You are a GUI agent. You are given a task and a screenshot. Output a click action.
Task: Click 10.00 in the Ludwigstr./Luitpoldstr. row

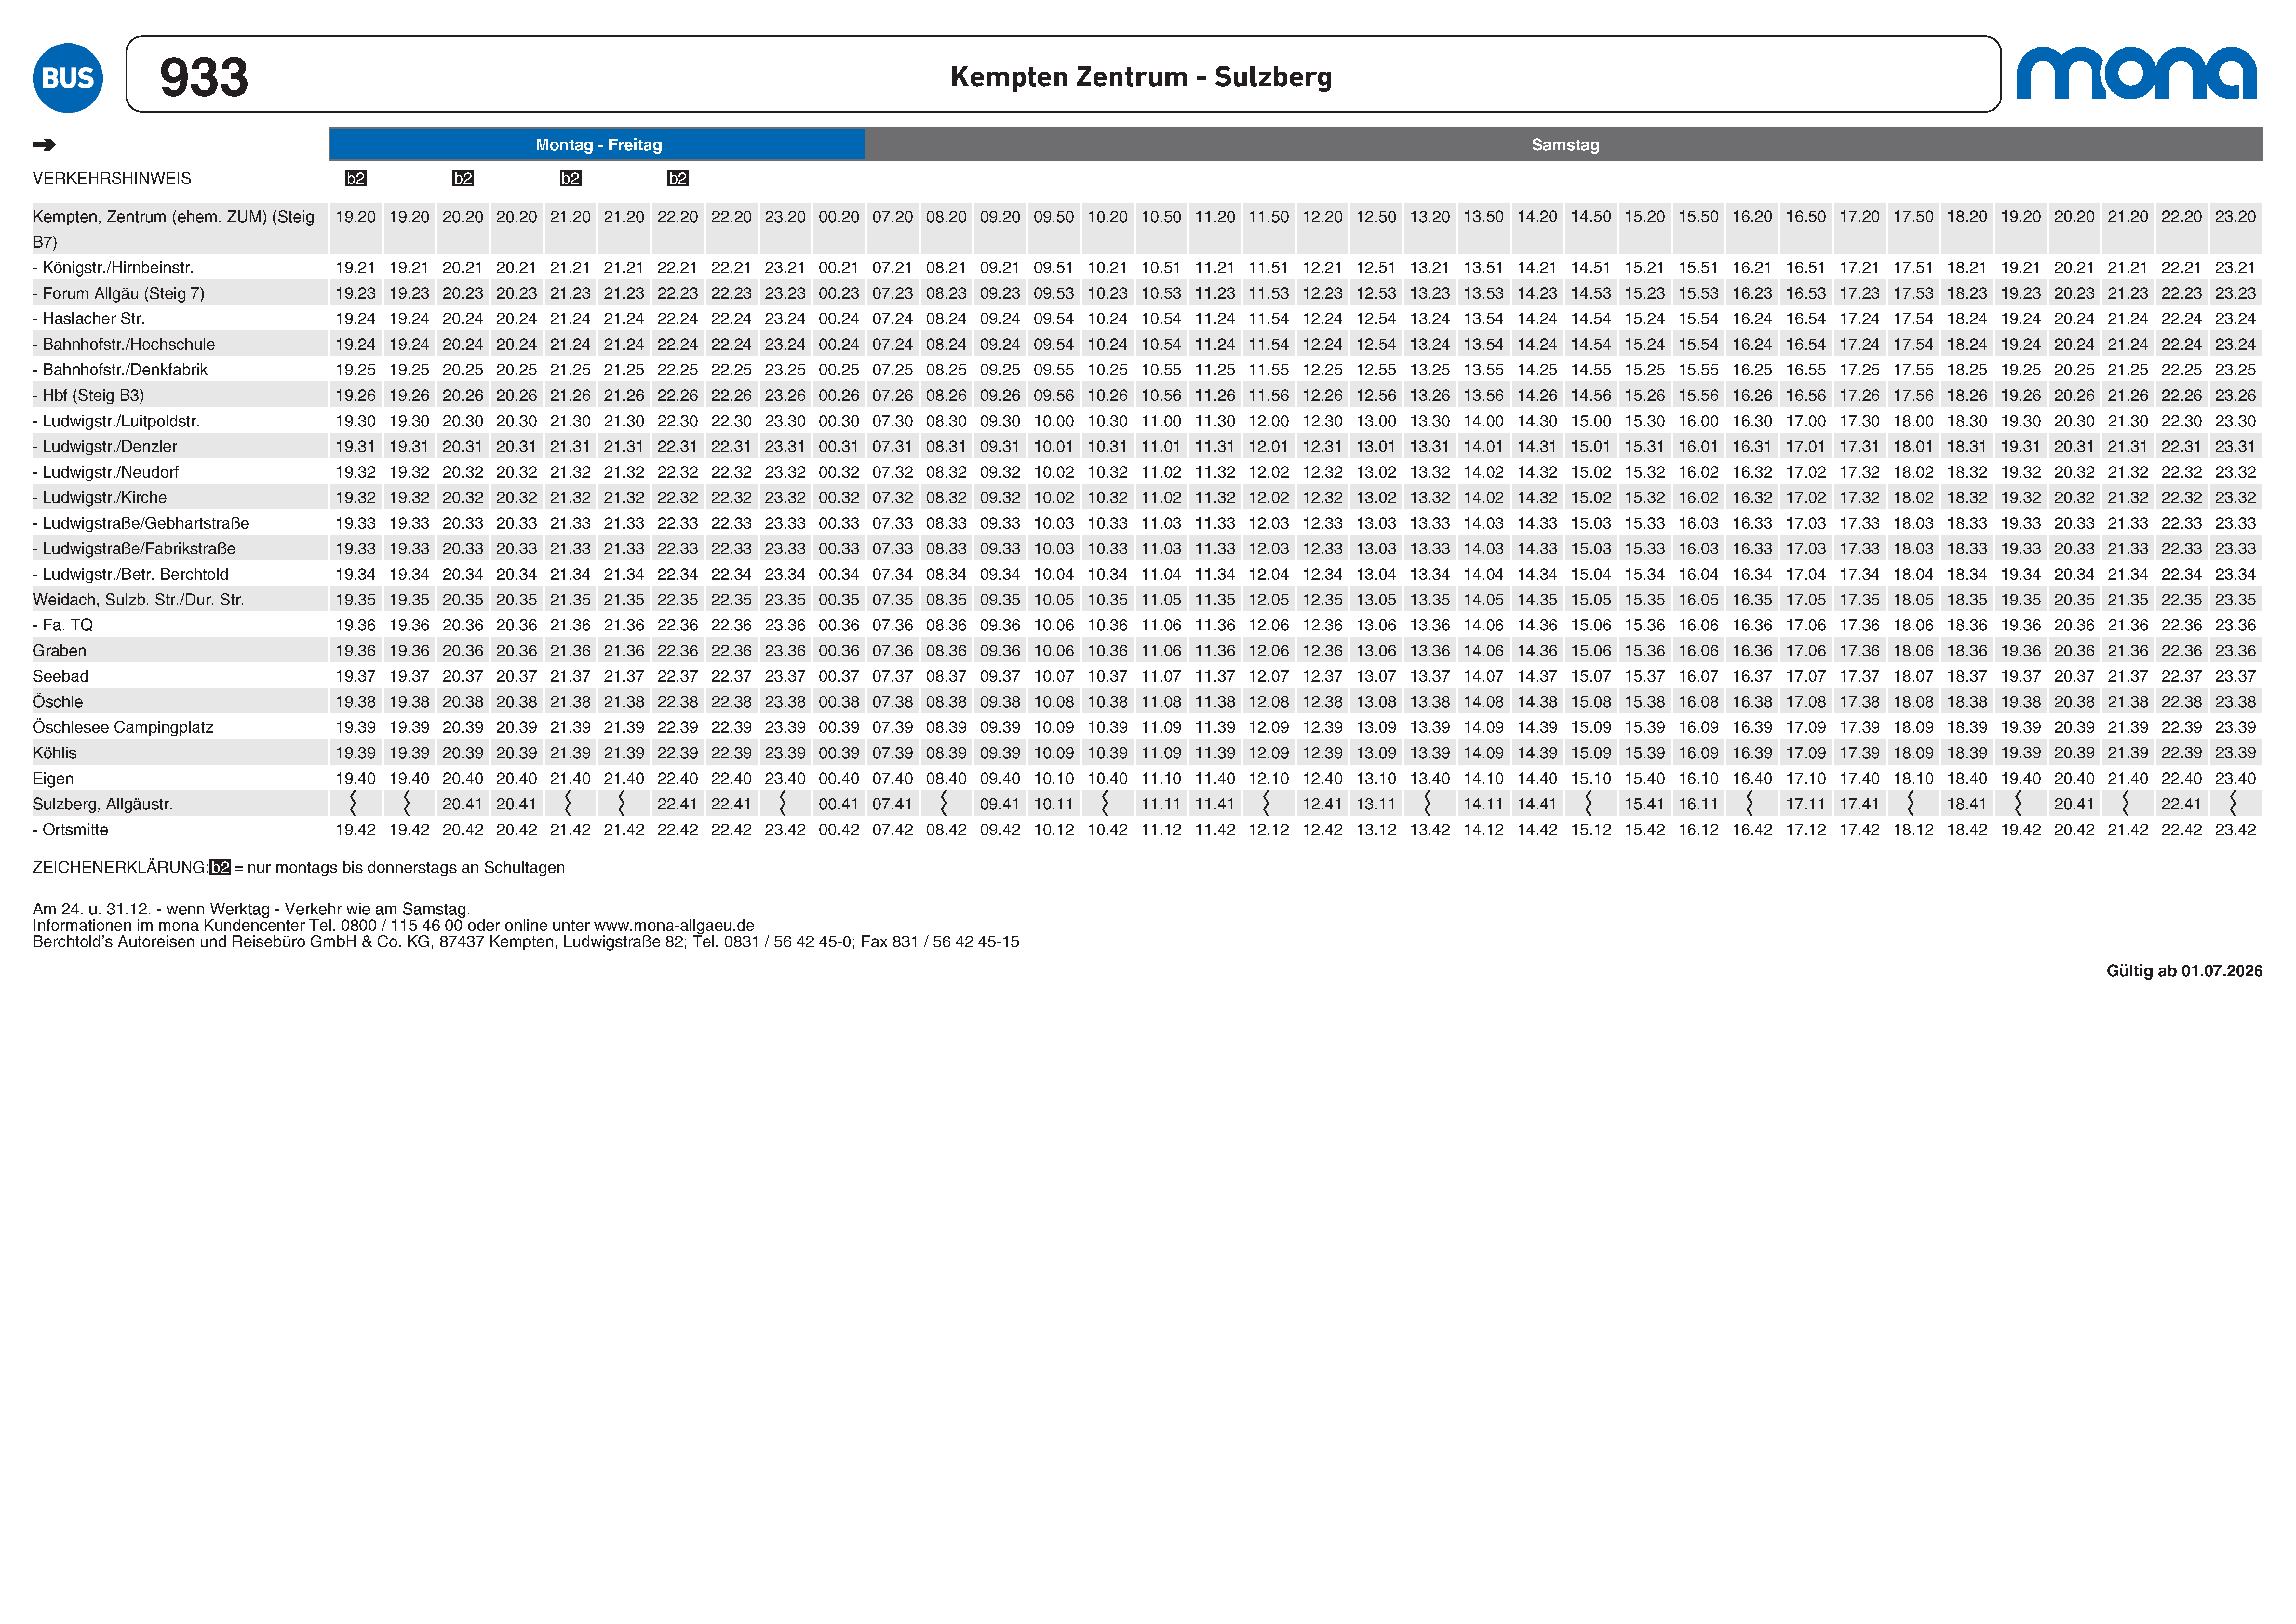pyautogui.click(x=1054, y=421)
